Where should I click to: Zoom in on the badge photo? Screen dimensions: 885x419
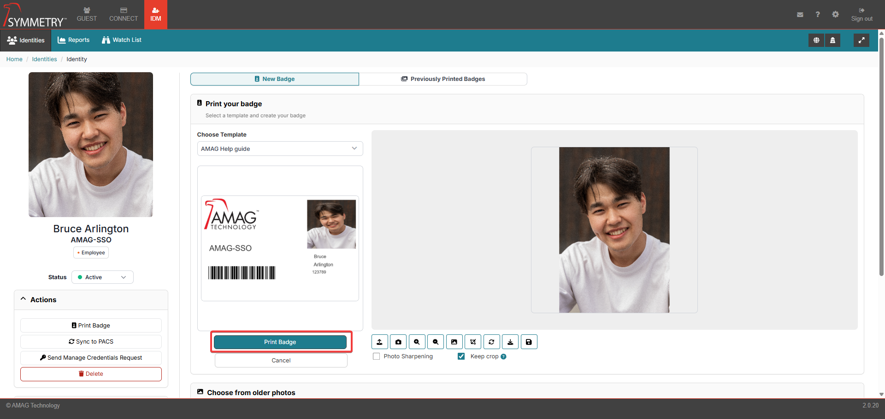pos(417,342)
